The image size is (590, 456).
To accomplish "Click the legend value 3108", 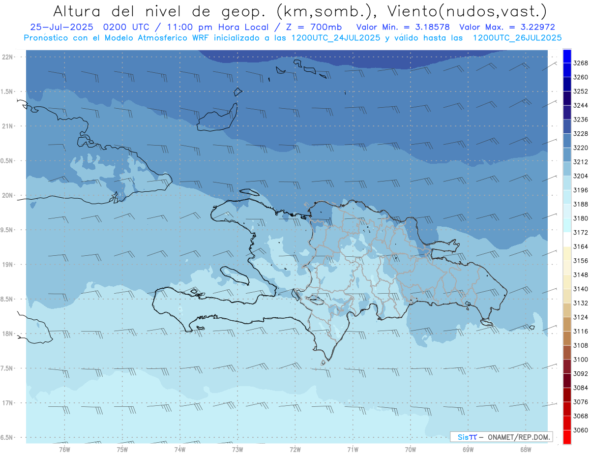I will [x=581, y=345].
